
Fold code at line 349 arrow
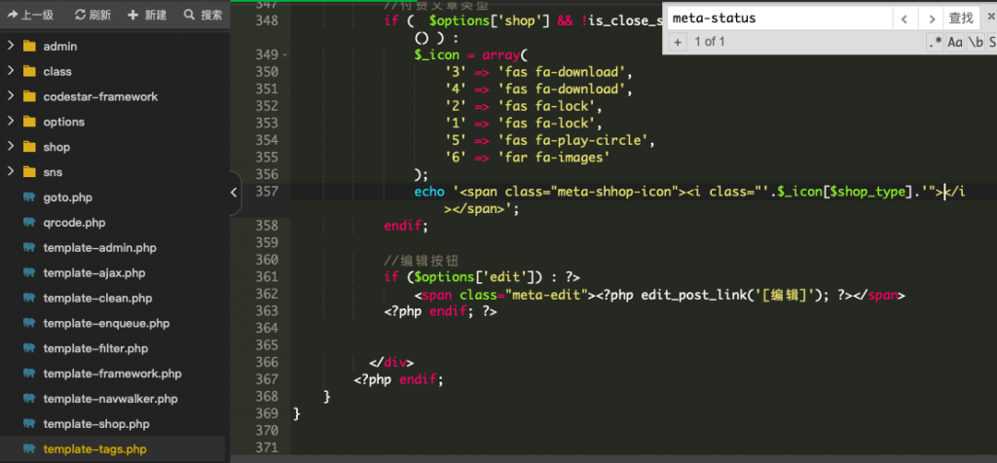pos(284,55)
